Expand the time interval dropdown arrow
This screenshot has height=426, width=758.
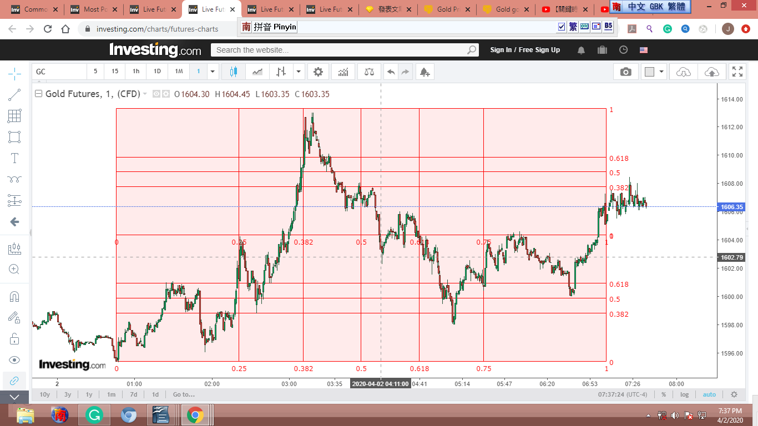pos(213,72)
